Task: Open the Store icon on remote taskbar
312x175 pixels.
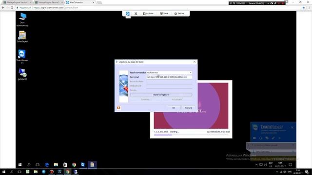Action: pyautogui.click(x=65, y=165)
